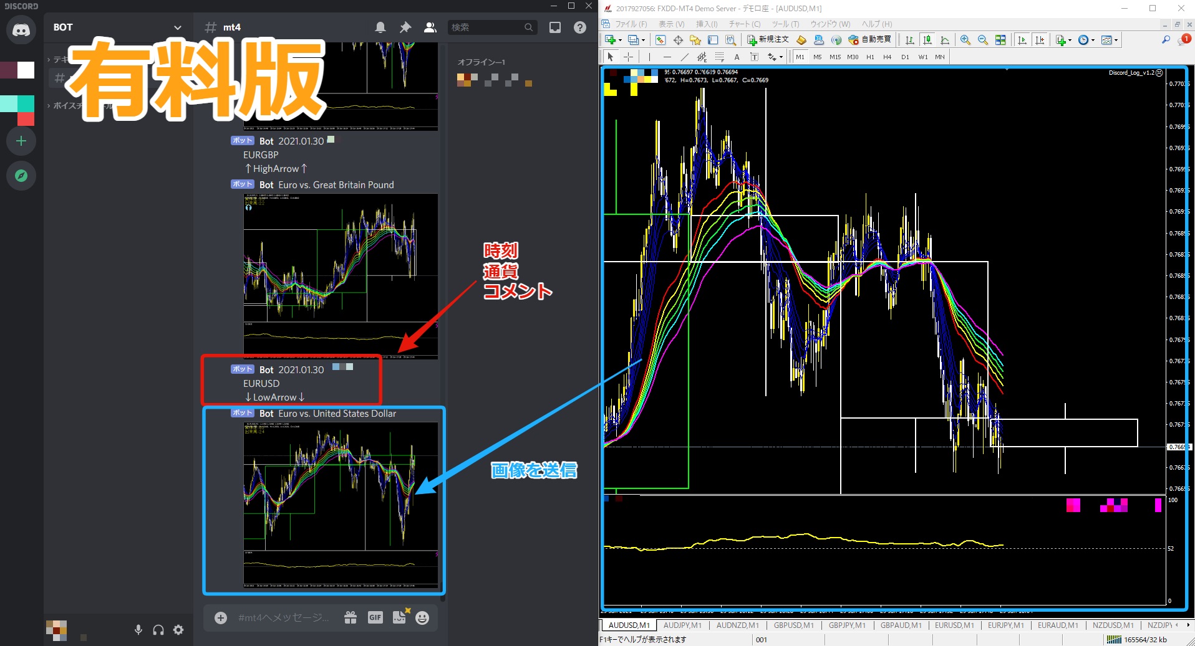This screenshot has width=1195, height=646.
Task: Open notification settings bell in Discord
Action: pyautogui.click(x=380, y=27)
